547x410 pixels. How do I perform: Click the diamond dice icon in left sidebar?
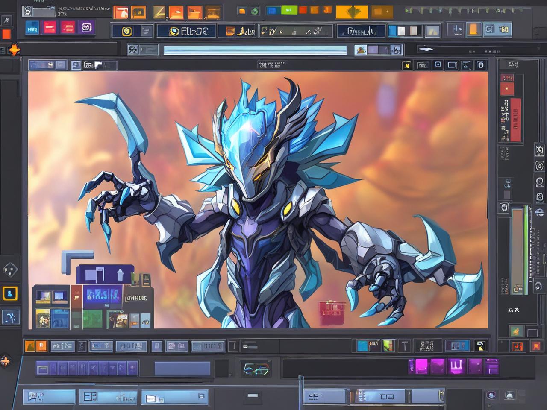pos(10,270)
